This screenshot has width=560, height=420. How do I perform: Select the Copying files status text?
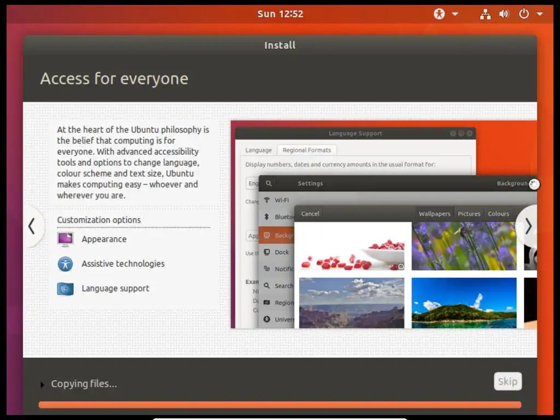click(x=84, y=383)
